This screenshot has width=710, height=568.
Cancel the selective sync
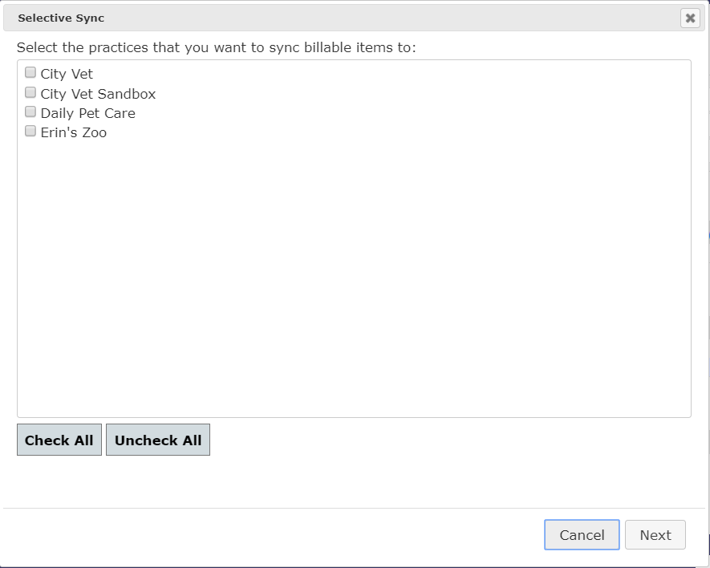pos(582,535)
